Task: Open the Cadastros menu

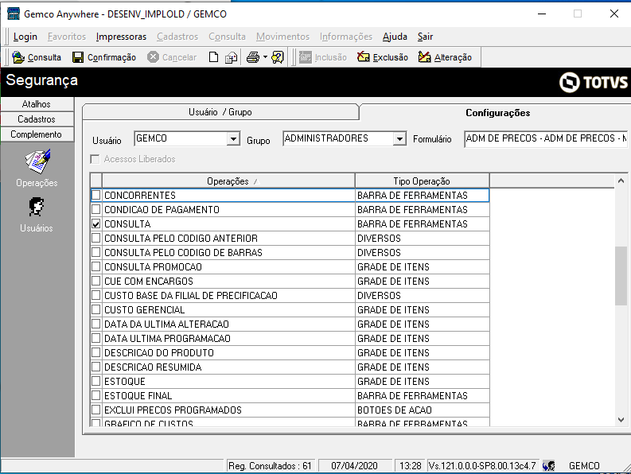Action: click(177, 37)
